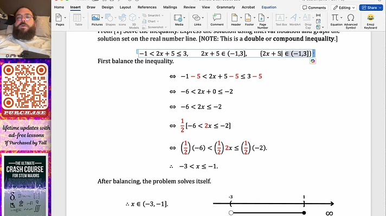
Task: Click the Header icon
Action: pos(235,18)
